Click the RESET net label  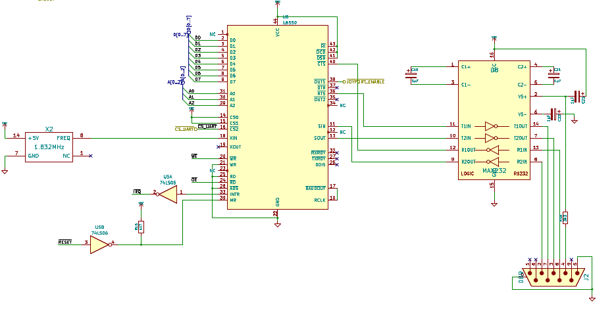(65, 242)
